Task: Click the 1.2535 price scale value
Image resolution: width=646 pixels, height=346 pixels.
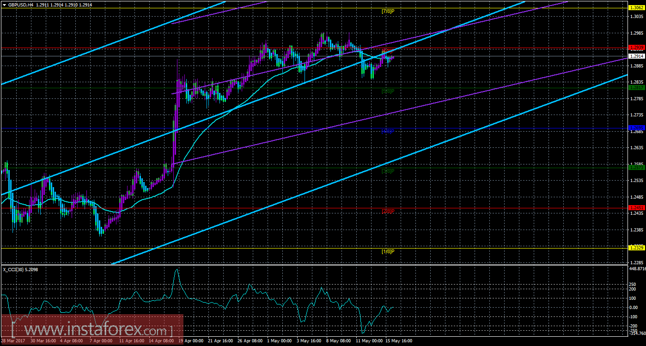Action: tap(637, 181)
